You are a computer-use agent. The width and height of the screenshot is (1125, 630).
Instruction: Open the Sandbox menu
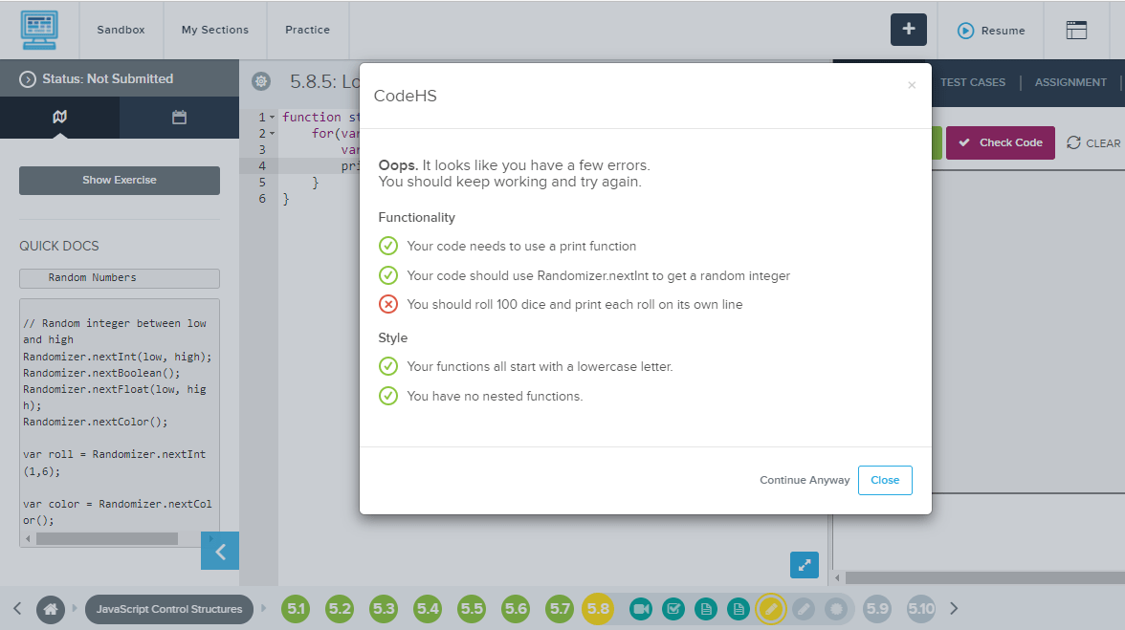coord(121,30)
